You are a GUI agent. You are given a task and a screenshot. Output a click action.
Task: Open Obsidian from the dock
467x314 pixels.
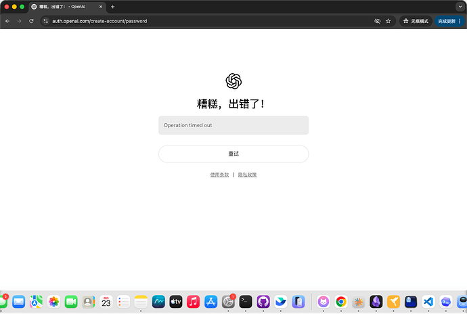(376, 302)
